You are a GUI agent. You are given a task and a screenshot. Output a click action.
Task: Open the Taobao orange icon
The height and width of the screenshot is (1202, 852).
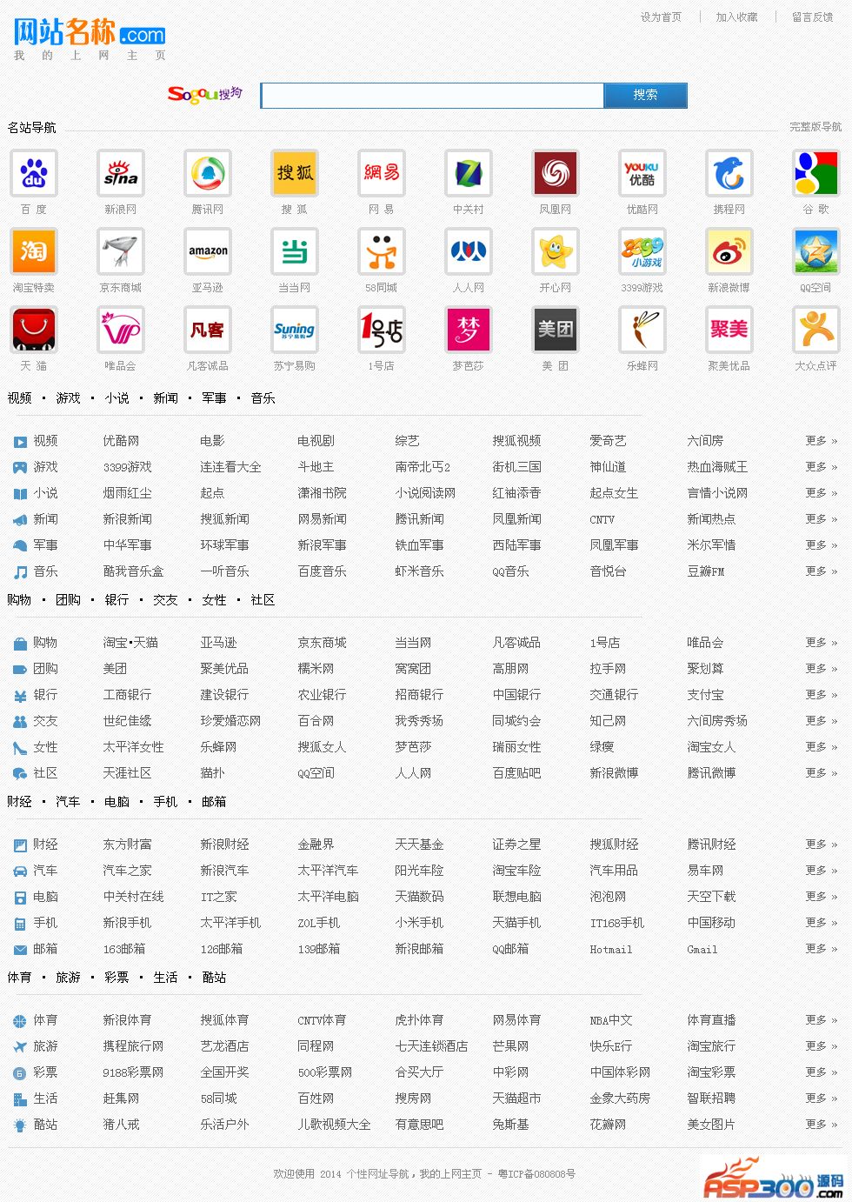pos(34,251)
